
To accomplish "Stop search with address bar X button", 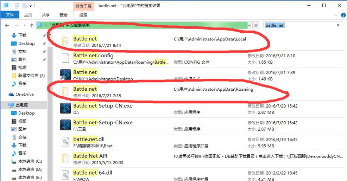I will click(x=256, y=25).
